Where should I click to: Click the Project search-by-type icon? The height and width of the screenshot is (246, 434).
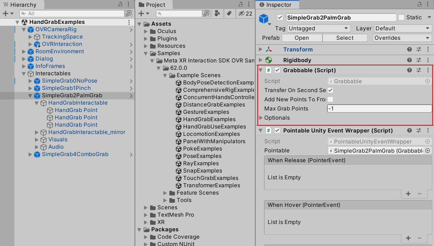(217, 13)
